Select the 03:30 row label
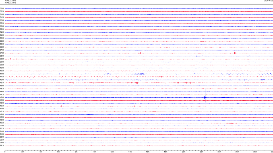 [2, 29]
